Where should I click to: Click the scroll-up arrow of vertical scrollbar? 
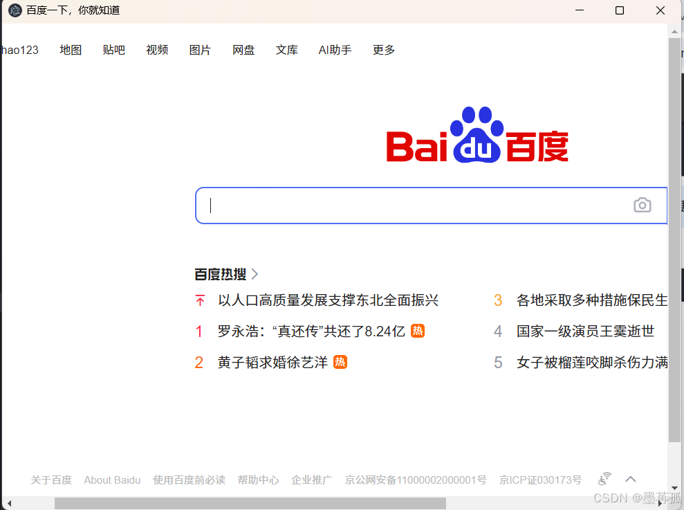click(x=674, y=31)
